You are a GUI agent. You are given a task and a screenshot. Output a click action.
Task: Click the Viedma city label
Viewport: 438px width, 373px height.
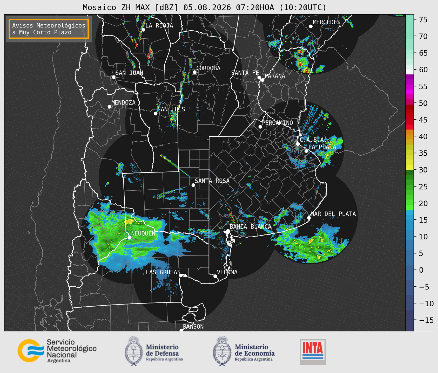[227, 272]
